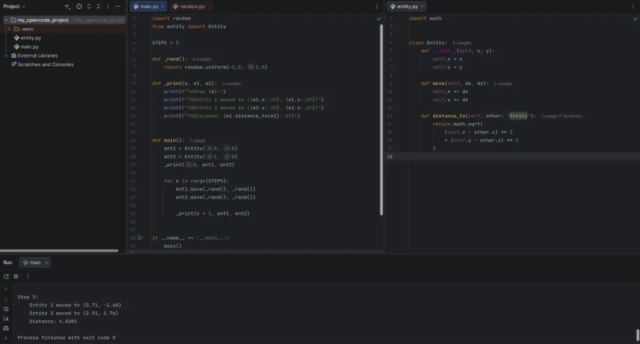
Task: Click 'Distance: 4.0201' in Run output
Action: click(53, 321)
